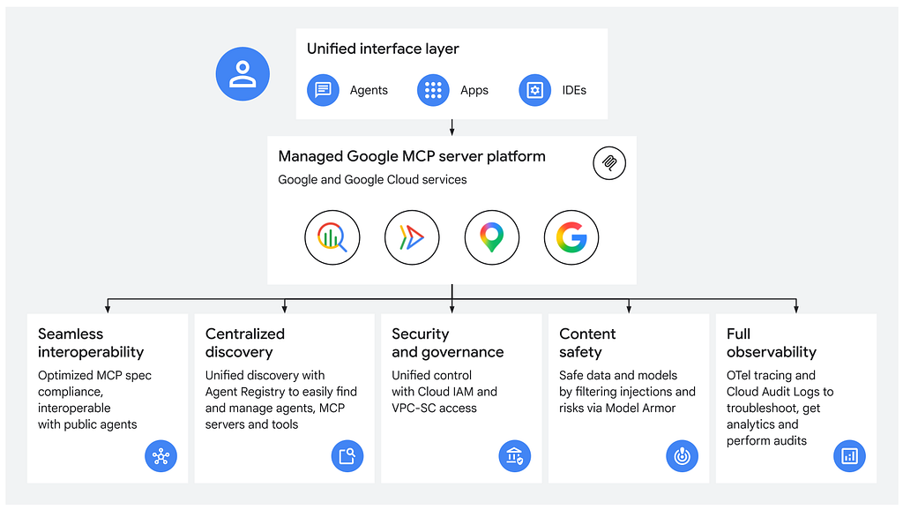This screenshot has width=903, height=510.
Task: Click the 'Unified discovery with Agent Registry' description
Action: (x=281, y=400)
